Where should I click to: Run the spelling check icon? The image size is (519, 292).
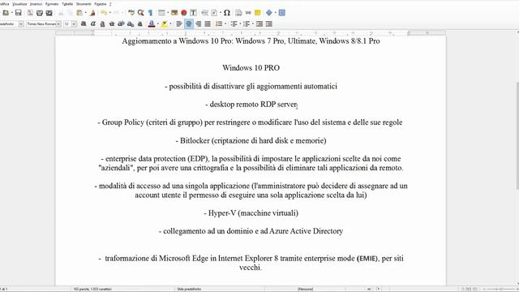[x=131, y=13]
